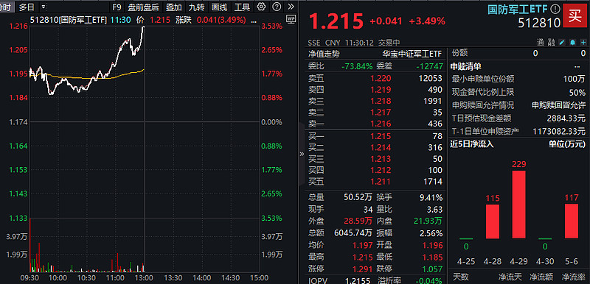Click the 买五 price 1.211
The image size is (590, 284).
[x=381, y=182]
